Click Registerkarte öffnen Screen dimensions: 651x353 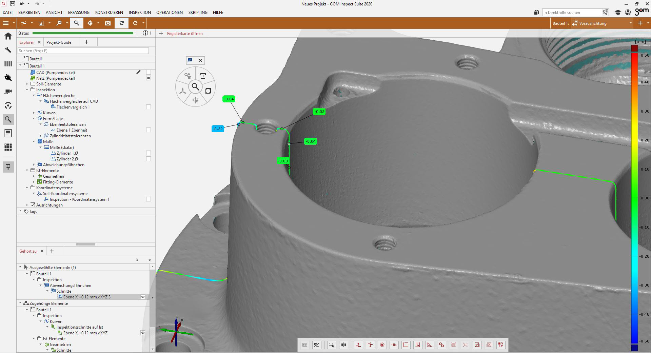(x=185, y=33)
